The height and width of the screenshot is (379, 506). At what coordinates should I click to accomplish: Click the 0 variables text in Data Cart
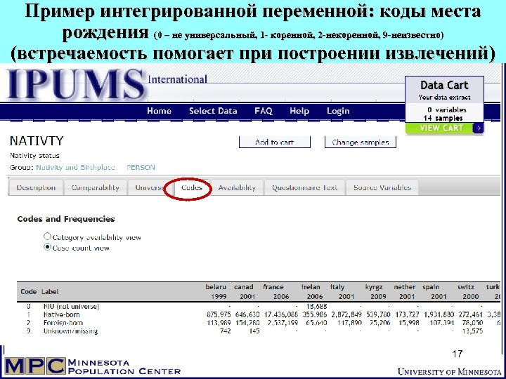[447, 110]
